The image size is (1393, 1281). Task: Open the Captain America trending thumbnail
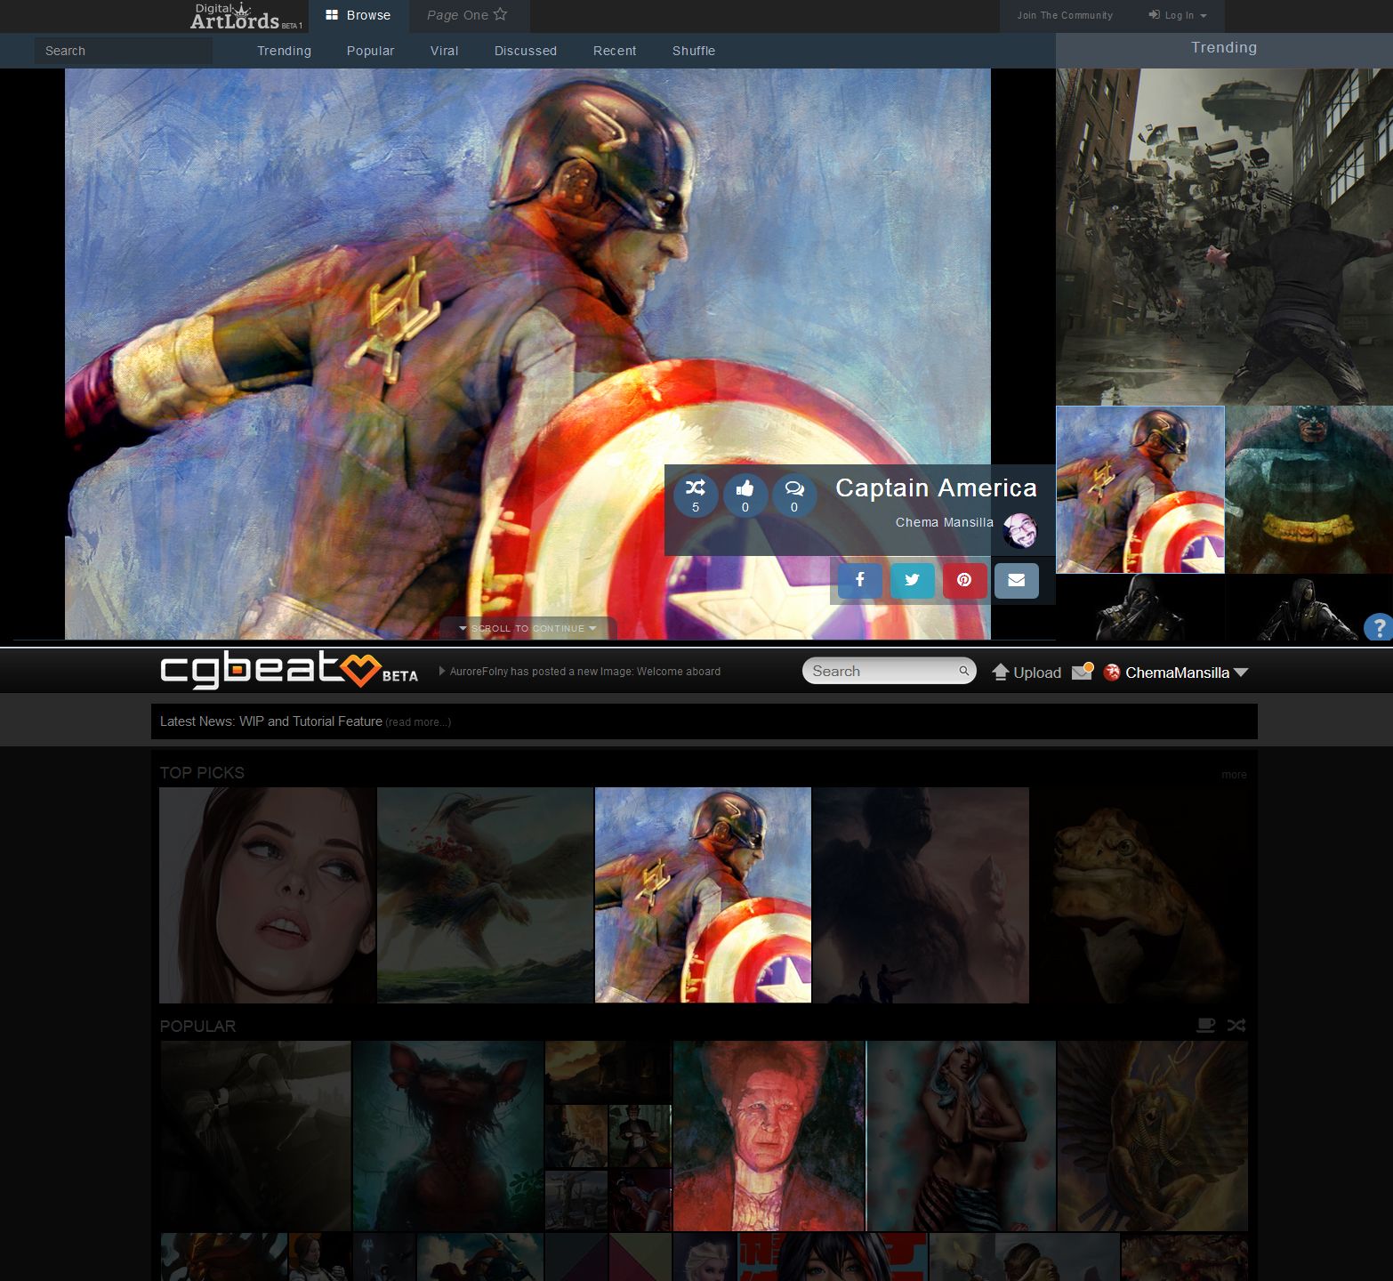(1140, 490)
